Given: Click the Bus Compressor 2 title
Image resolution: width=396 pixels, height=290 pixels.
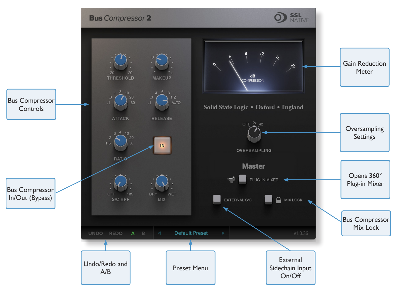Looking at the screenshot, I should tap(120, 18).
